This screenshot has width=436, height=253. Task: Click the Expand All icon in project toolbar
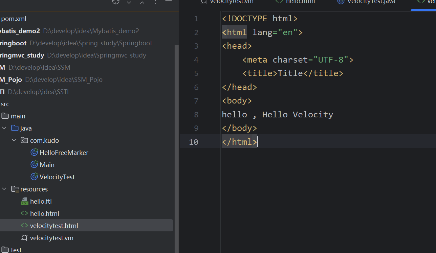pos(129,2)
